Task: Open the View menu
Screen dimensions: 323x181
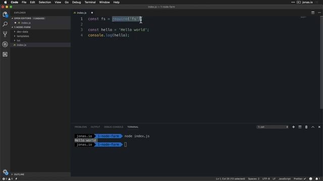Action: click(58, 2)
